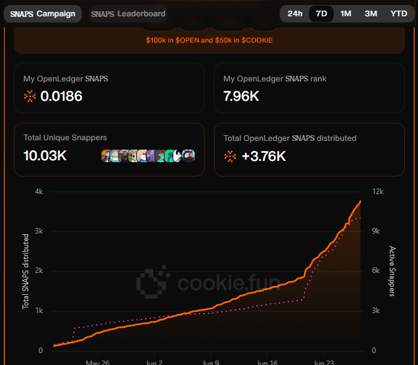
Task: Click the last snapper avatar in the row
Action: (188, 156)
